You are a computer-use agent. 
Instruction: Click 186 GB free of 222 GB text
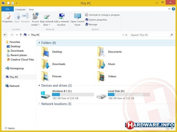(121, 98)
